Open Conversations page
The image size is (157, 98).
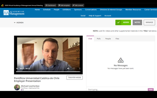[x=91, y=10]
